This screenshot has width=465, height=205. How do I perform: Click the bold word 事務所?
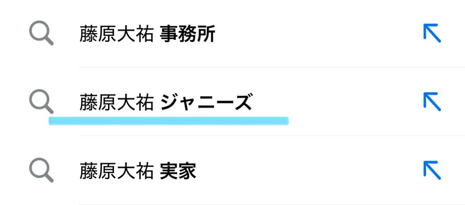[x=188, y=34]
